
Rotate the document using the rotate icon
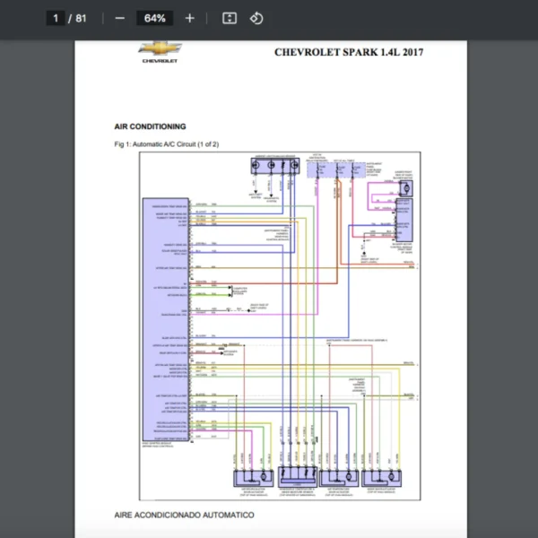point(256,18)
